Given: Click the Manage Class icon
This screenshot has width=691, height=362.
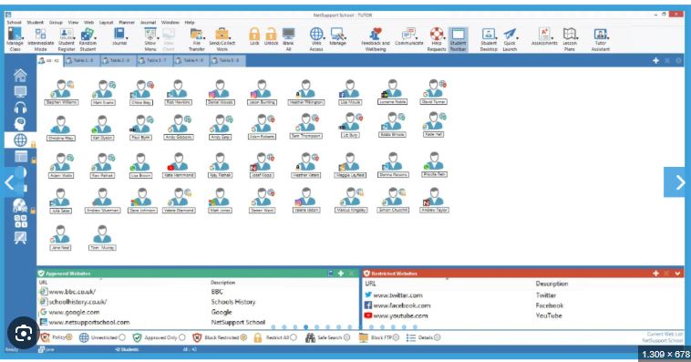Looking at the screenshot, I should pos(15,34).
